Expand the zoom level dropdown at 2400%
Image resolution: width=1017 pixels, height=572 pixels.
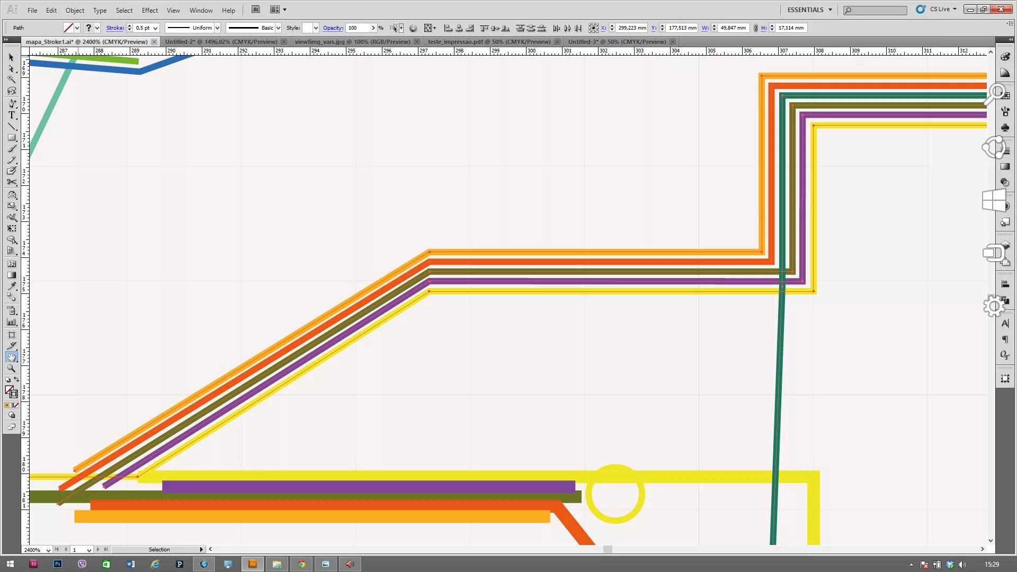[x=48, y=550]
